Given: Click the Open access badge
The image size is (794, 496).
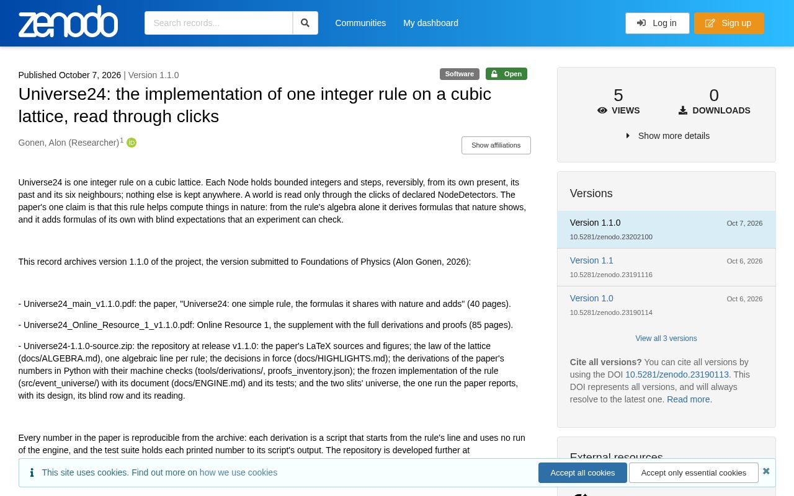Looking at the screenshot, I should click(x=506, y=74).
